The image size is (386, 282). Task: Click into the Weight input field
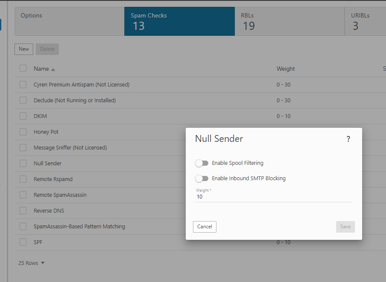273,197
